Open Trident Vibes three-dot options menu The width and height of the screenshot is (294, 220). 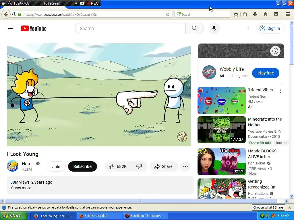click(280, 91)
